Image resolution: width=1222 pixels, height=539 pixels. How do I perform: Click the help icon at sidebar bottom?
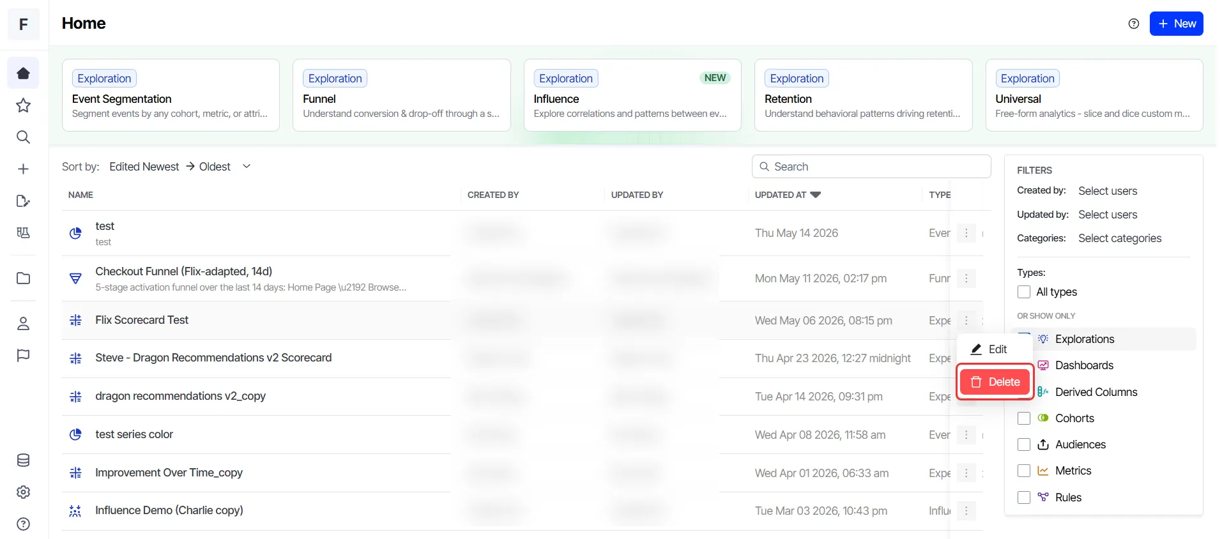point(24,524)
